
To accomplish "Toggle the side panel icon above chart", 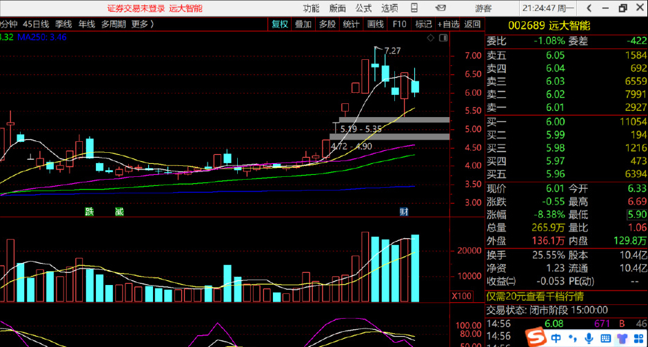I will pos(443,38).
